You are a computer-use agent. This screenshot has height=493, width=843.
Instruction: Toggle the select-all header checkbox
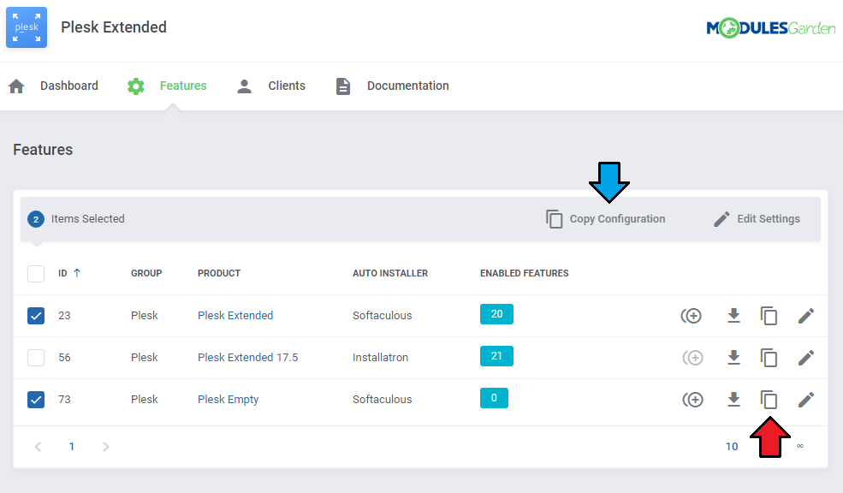pos(36,273)
